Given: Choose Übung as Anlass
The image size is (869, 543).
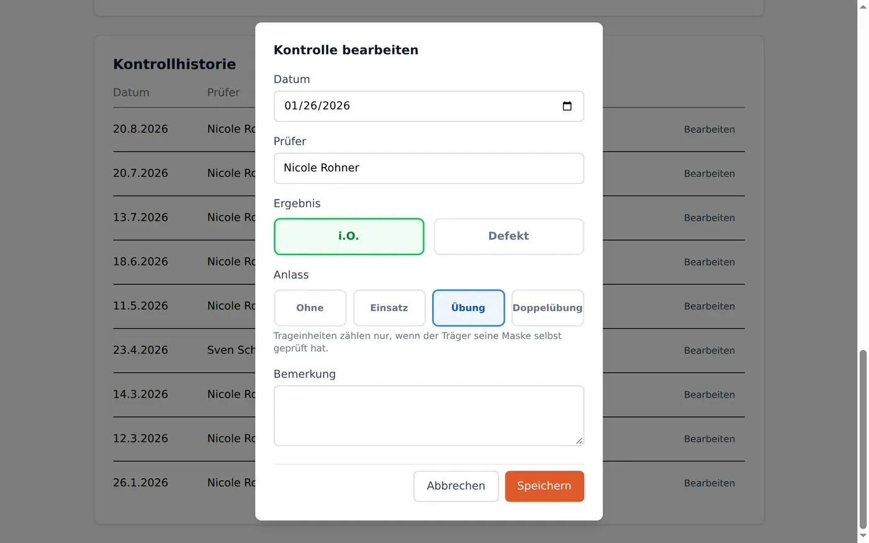Looking at the screenshot, I should point(468,308).
